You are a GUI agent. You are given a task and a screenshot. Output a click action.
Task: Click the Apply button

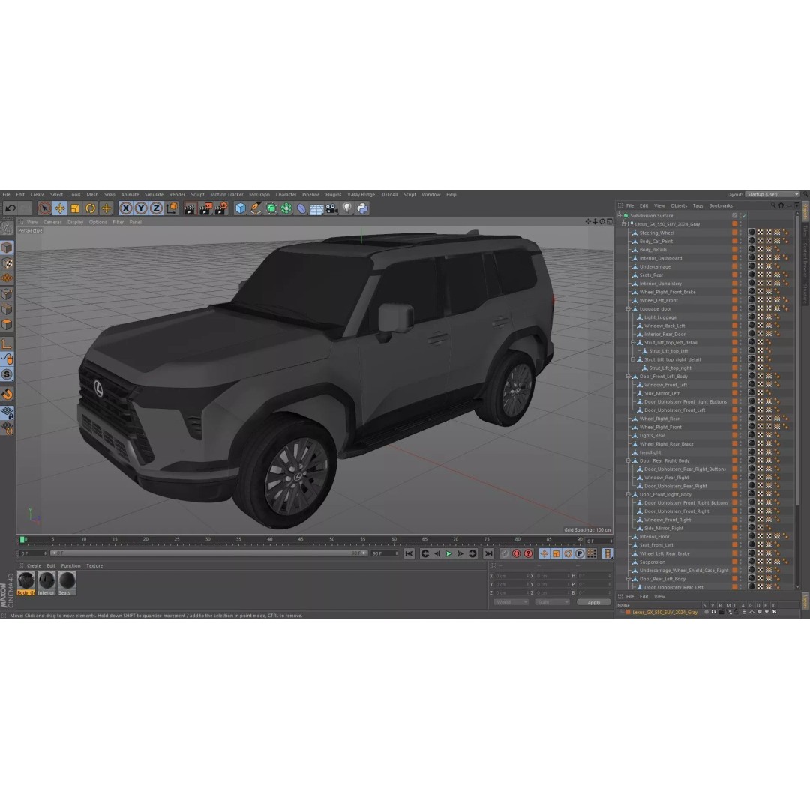(594, 602)
